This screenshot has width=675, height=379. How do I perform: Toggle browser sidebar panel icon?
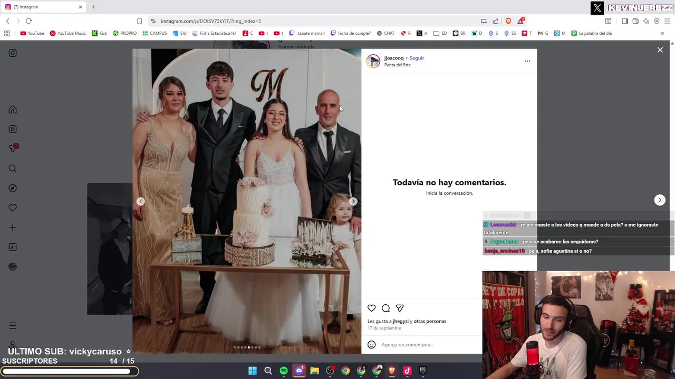(625, 21)
